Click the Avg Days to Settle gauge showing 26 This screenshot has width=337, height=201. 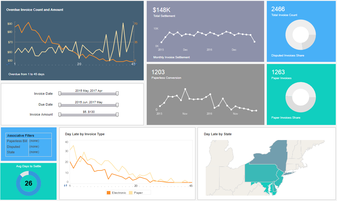[28, 183]
